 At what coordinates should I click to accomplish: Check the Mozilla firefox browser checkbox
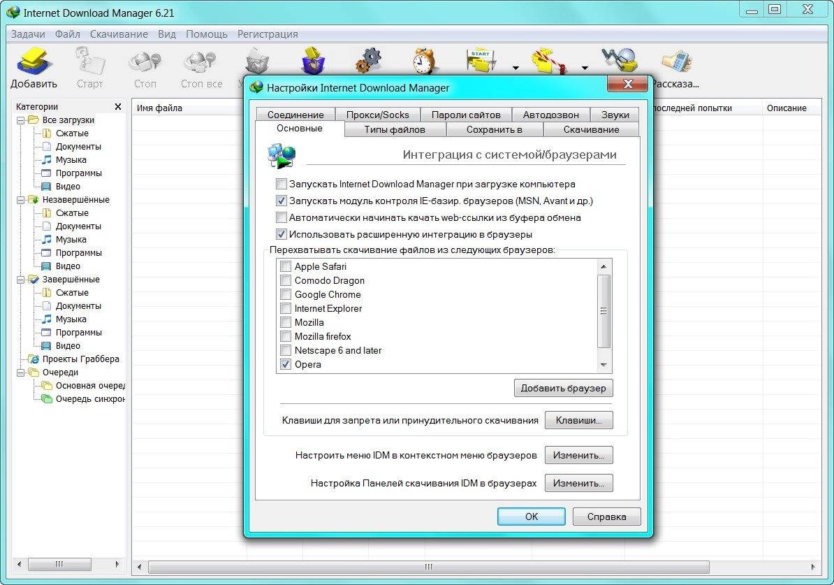pos(286,336)
